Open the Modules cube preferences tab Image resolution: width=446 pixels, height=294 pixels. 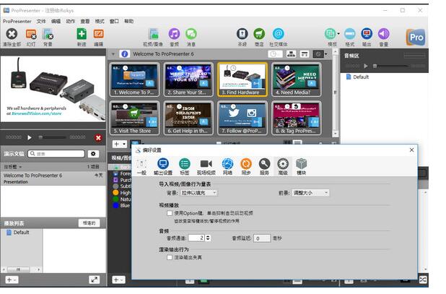[301, 166]
